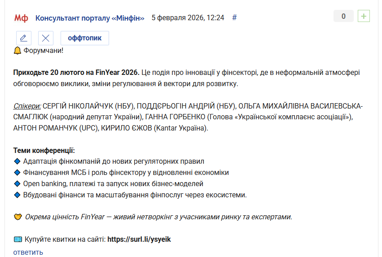Click the vote counter showing 0
This screenshot has width=382, height=257.
344,17
